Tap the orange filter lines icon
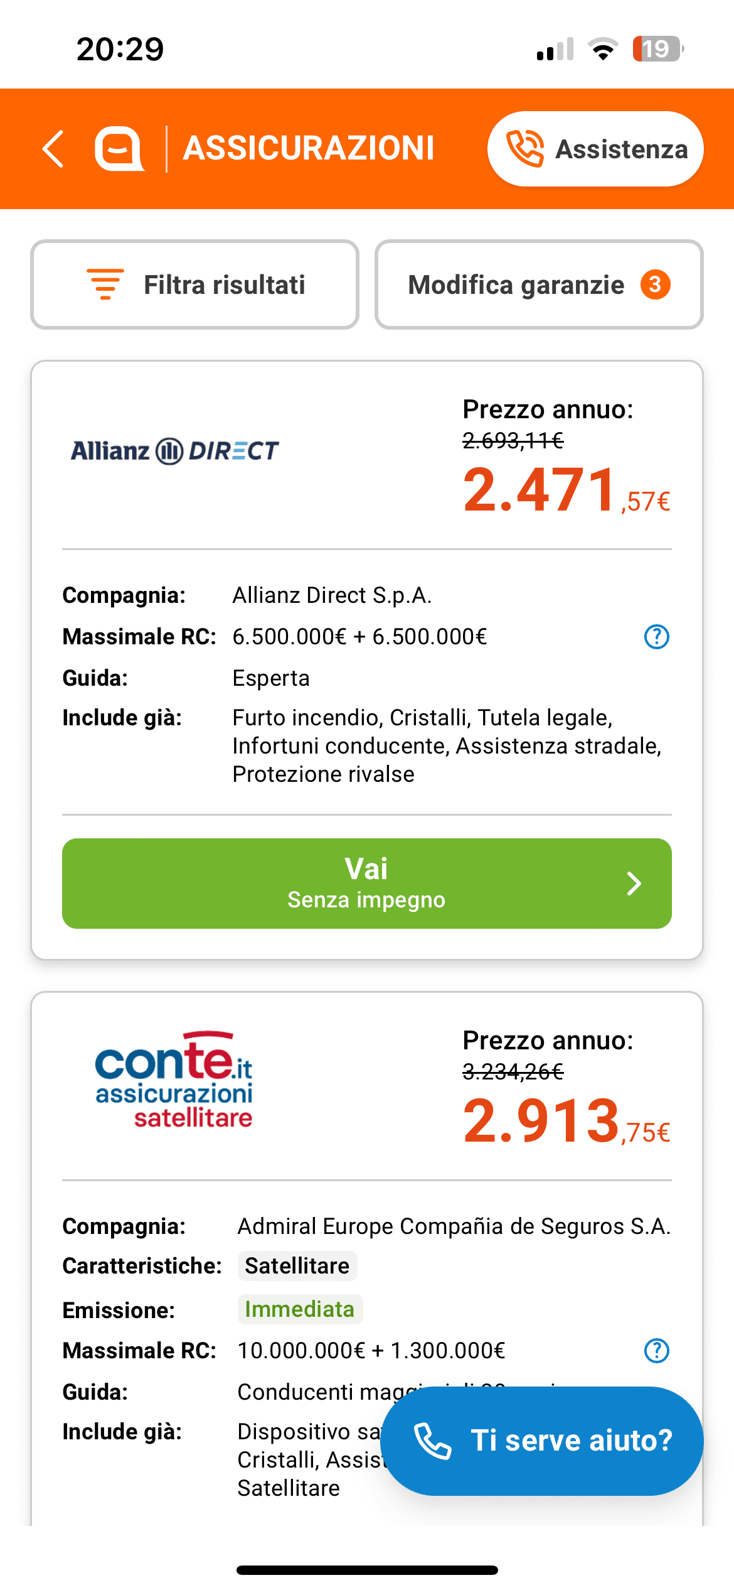 (105, 284)
